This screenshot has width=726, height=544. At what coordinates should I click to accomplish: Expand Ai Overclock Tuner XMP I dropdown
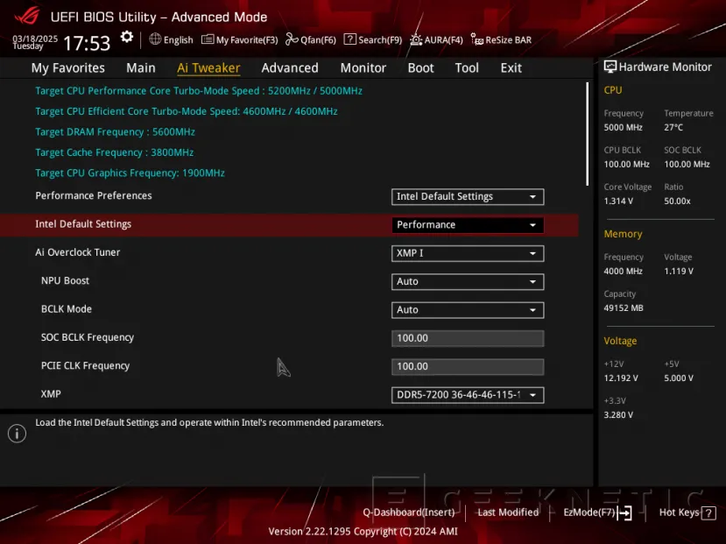(468, 253)
